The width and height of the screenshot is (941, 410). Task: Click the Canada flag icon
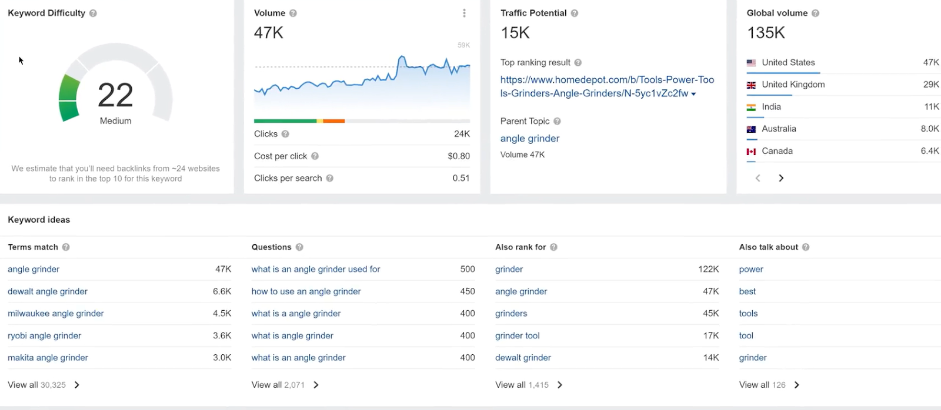tap(751, 152)
